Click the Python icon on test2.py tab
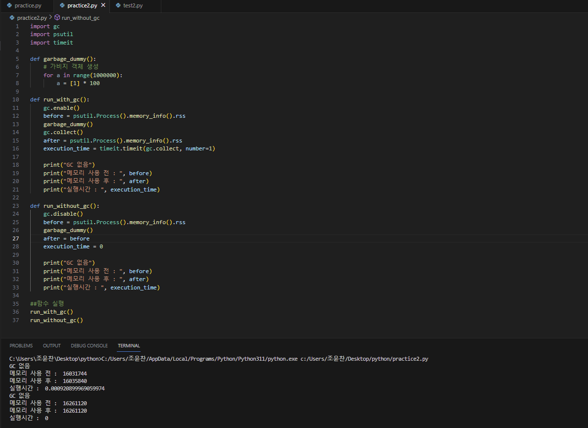Screen dimensions: 588x428 point(118,5)
